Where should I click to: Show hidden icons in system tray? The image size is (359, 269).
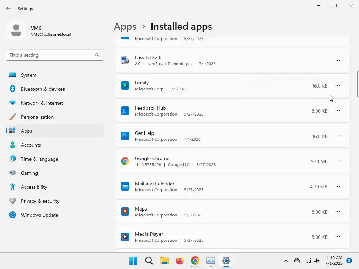286,261
